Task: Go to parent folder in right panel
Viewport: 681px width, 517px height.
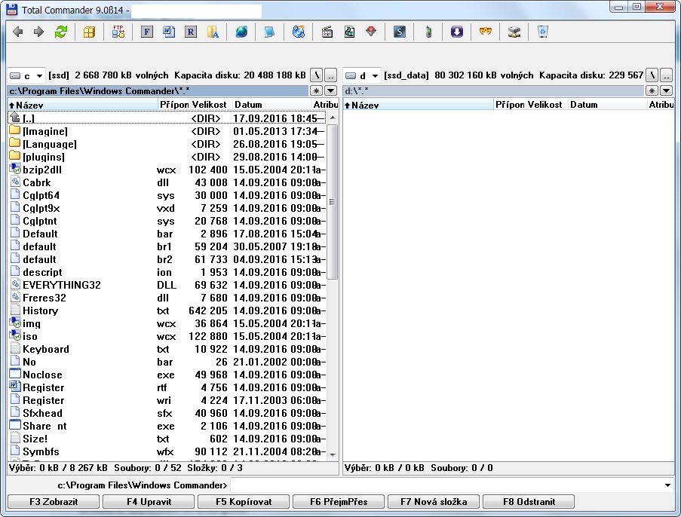Action: pyautogui.click(x=666, y=75)
